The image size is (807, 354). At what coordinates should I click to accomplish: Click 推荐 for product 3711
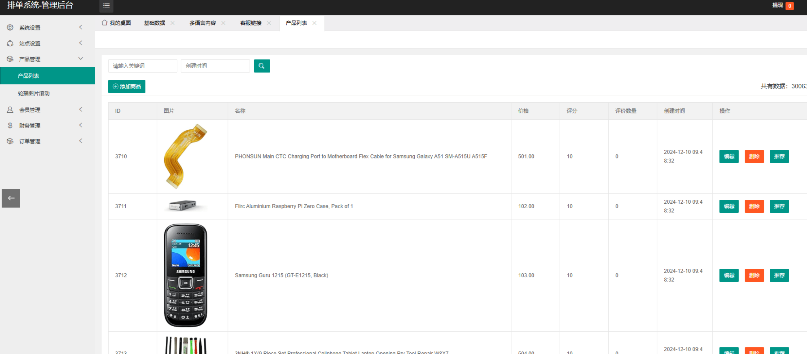pos(779,206)
